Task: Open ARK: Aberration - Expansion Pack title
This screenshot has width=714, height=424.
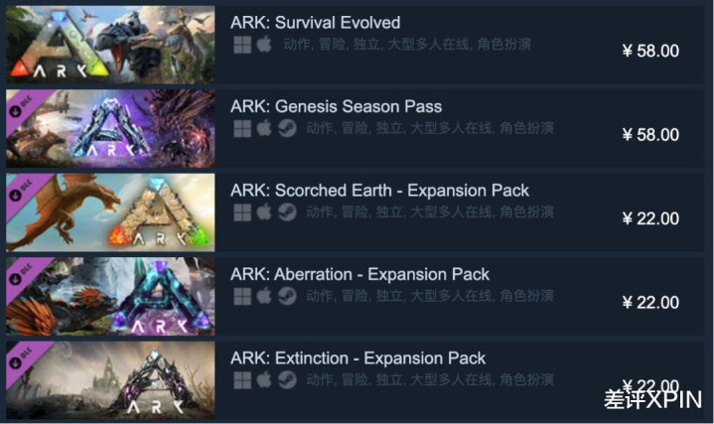Action: coord(359,274)
